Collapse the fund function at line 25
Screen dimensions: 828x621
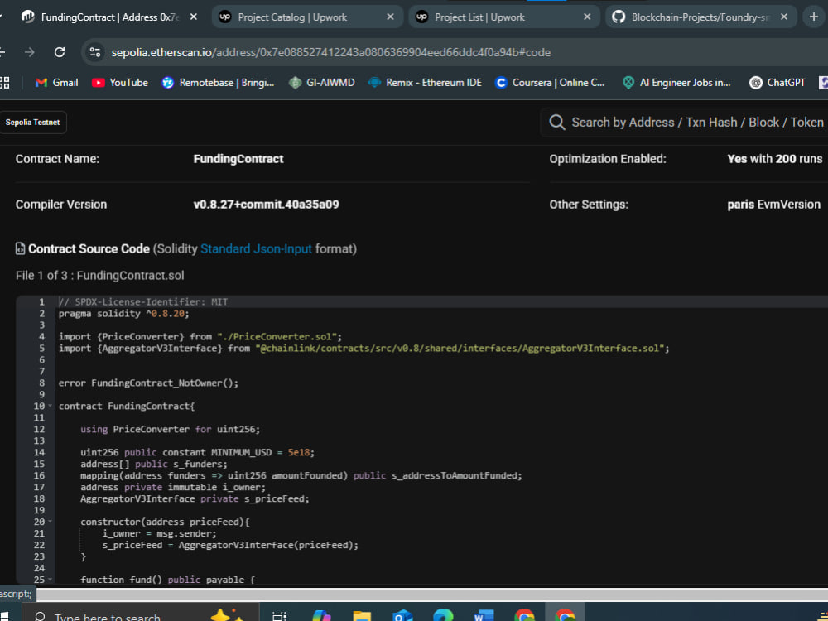pos(51,580)
